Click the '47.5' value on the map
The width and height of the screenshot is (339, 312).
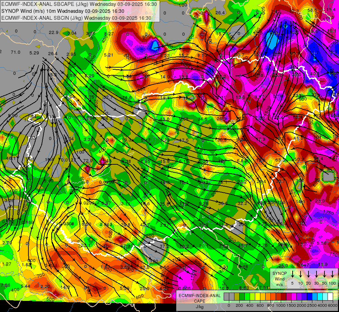pyautogui.click(x=184, y=140)
